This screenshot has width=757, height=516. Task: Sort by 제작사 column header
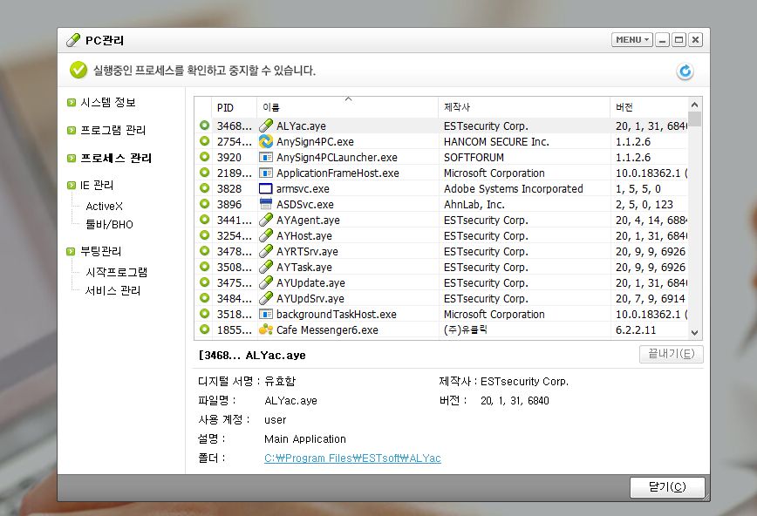(524, 107)
